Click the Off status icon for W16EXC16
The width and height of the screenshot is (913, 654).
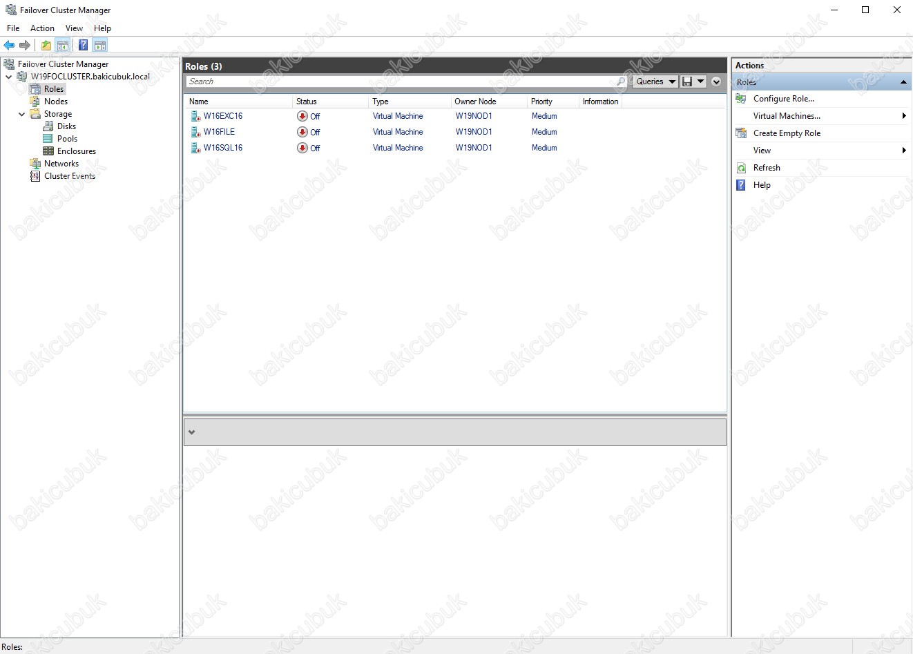coord(302,116)
